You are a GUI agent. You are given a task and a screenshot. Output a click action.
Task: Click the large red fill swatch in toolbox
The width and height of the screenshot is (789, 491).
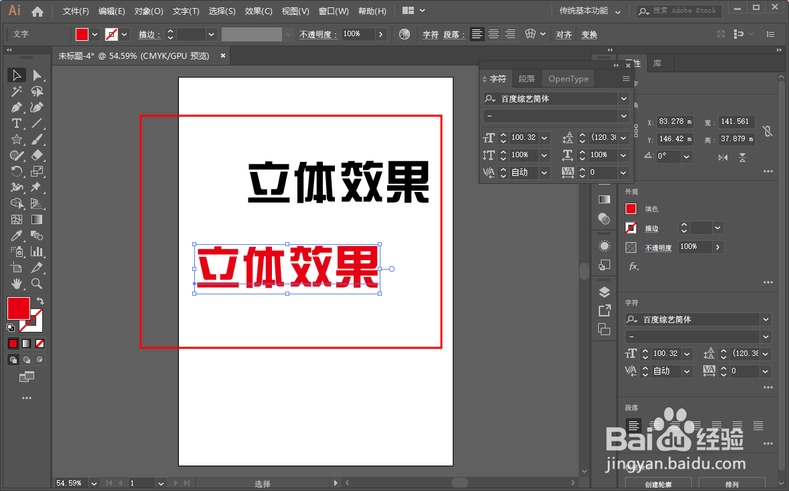click(19, 308)
